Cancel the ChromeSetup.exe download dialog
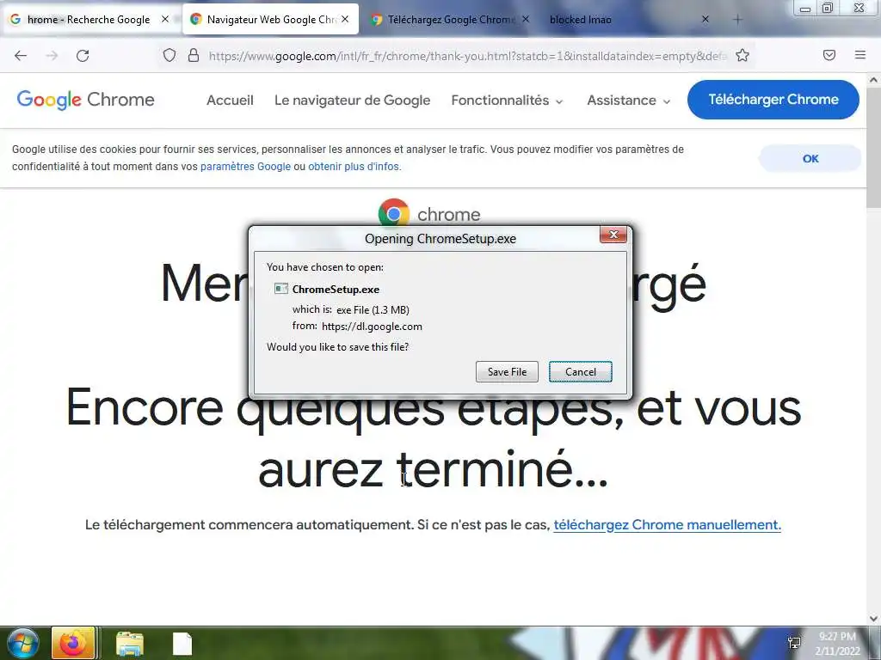The image size is (881, 660). tap(581, 371)
